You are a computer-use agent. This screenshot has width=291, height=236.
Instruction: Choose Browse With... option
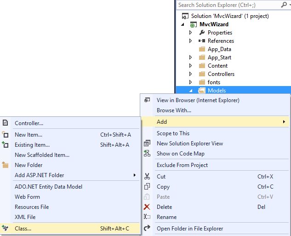[x=215, y=110]
